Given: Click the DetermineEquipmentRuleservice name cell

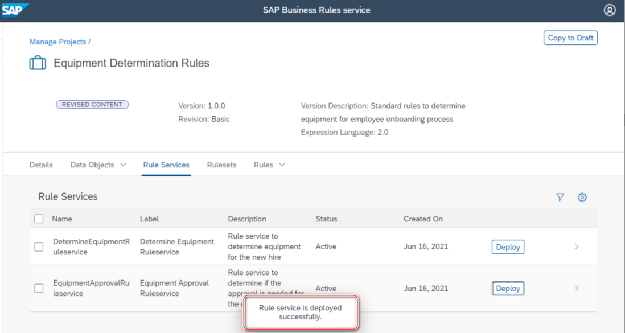Looking at the screenshot, I should point(92,247).
